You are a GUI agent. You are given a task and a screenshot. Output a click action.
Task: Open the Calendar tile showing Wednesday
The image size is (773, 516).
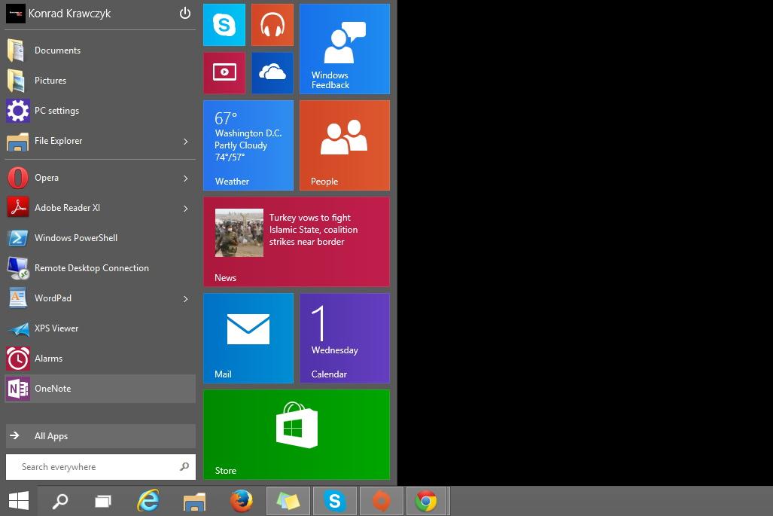click(x=345, y=338)
